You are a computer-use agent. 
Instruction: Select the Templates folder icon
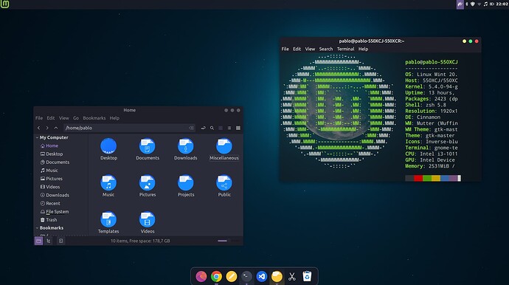(108, 219)
